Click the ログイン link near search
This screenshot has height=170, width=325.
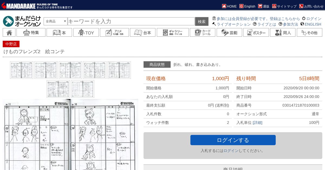[312, 19]
